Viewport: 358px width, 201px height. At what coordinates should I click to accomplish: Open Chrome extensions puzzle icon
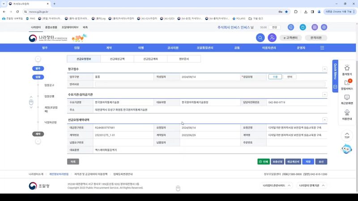(x=296, y=12)
